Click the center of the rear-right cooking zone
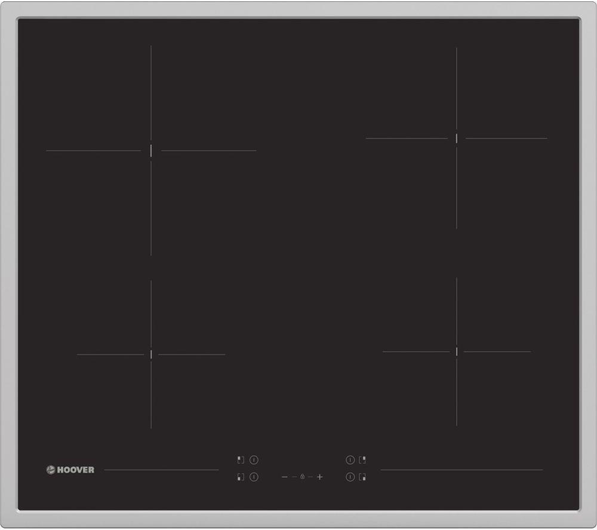 pyautogui.click(x=457, y=138)
